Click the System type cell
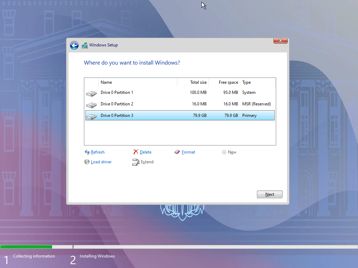The height and width of the screenshot is (268, 358). 249,92
